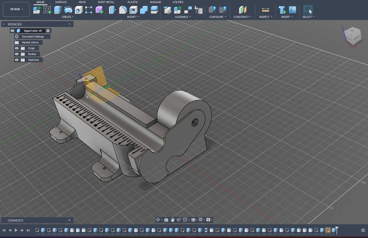
Task: Jump to timeline beginning
Action: pos(4,230)
